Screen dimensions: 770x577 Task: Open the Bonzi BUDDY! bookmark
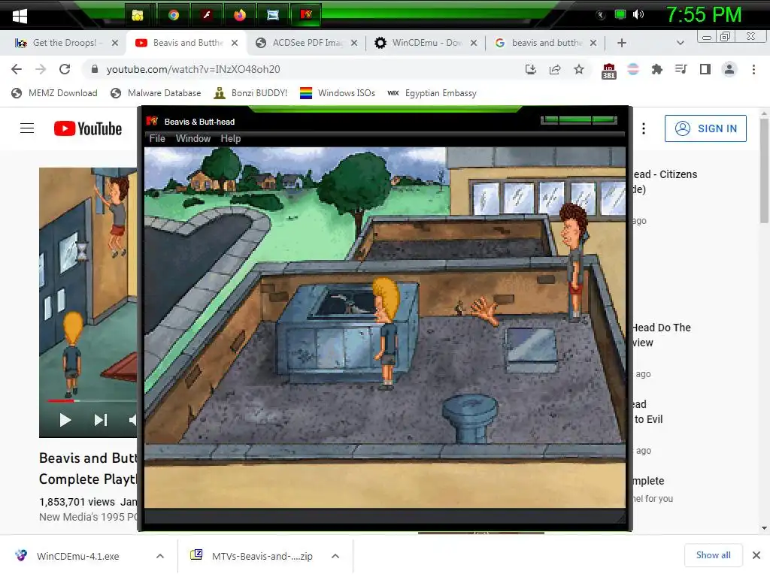click(x=250, y=93)
